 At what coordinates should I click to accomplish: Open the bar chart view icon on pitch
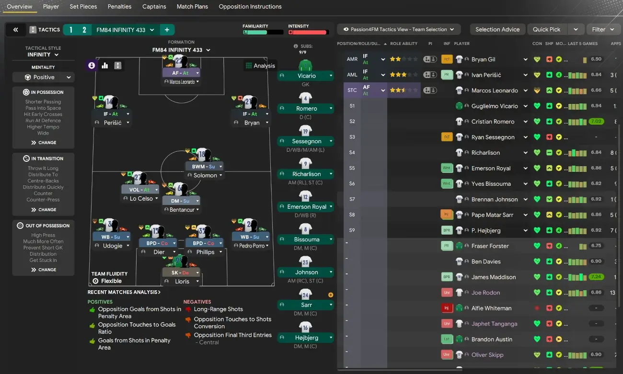point(105,66)
